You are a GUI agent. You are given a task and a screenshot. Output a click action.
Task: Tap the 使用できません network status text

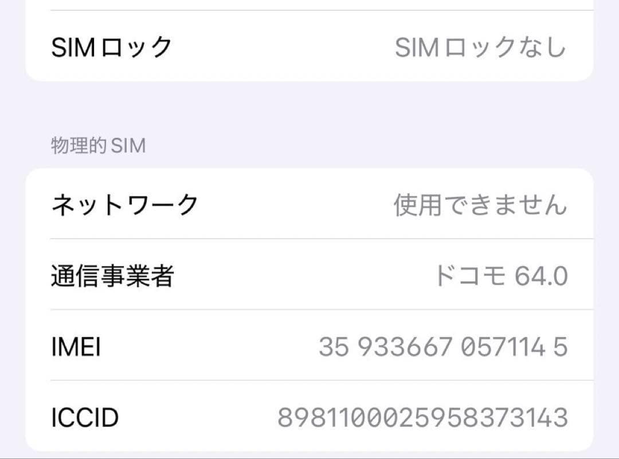481,205
